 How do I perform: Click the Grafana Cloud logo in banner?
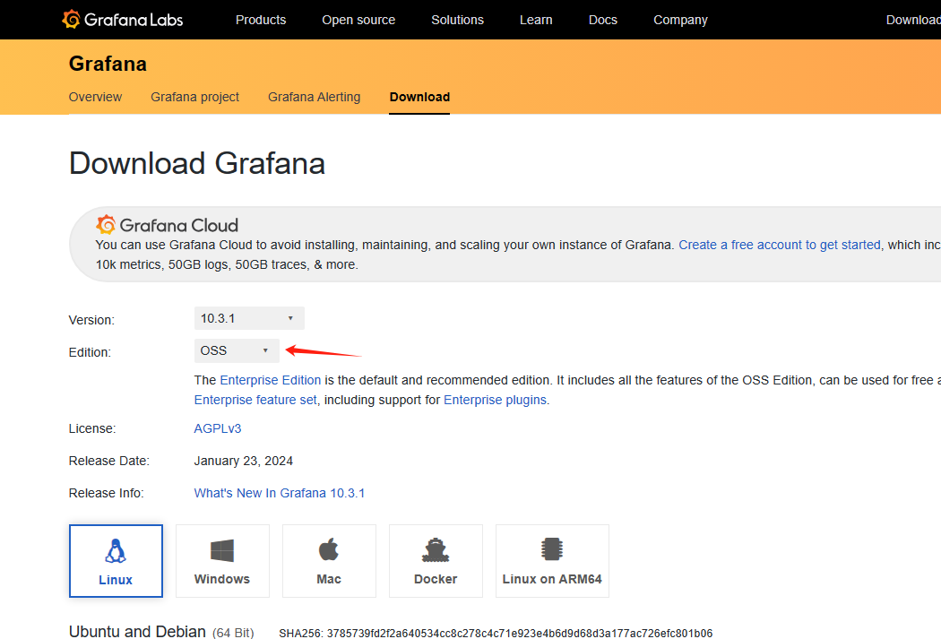168,225
